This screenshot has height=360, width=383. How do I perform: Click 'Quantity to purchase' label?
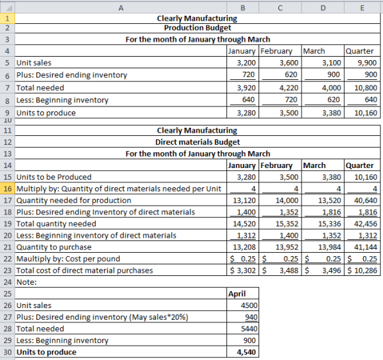point(54,247)
